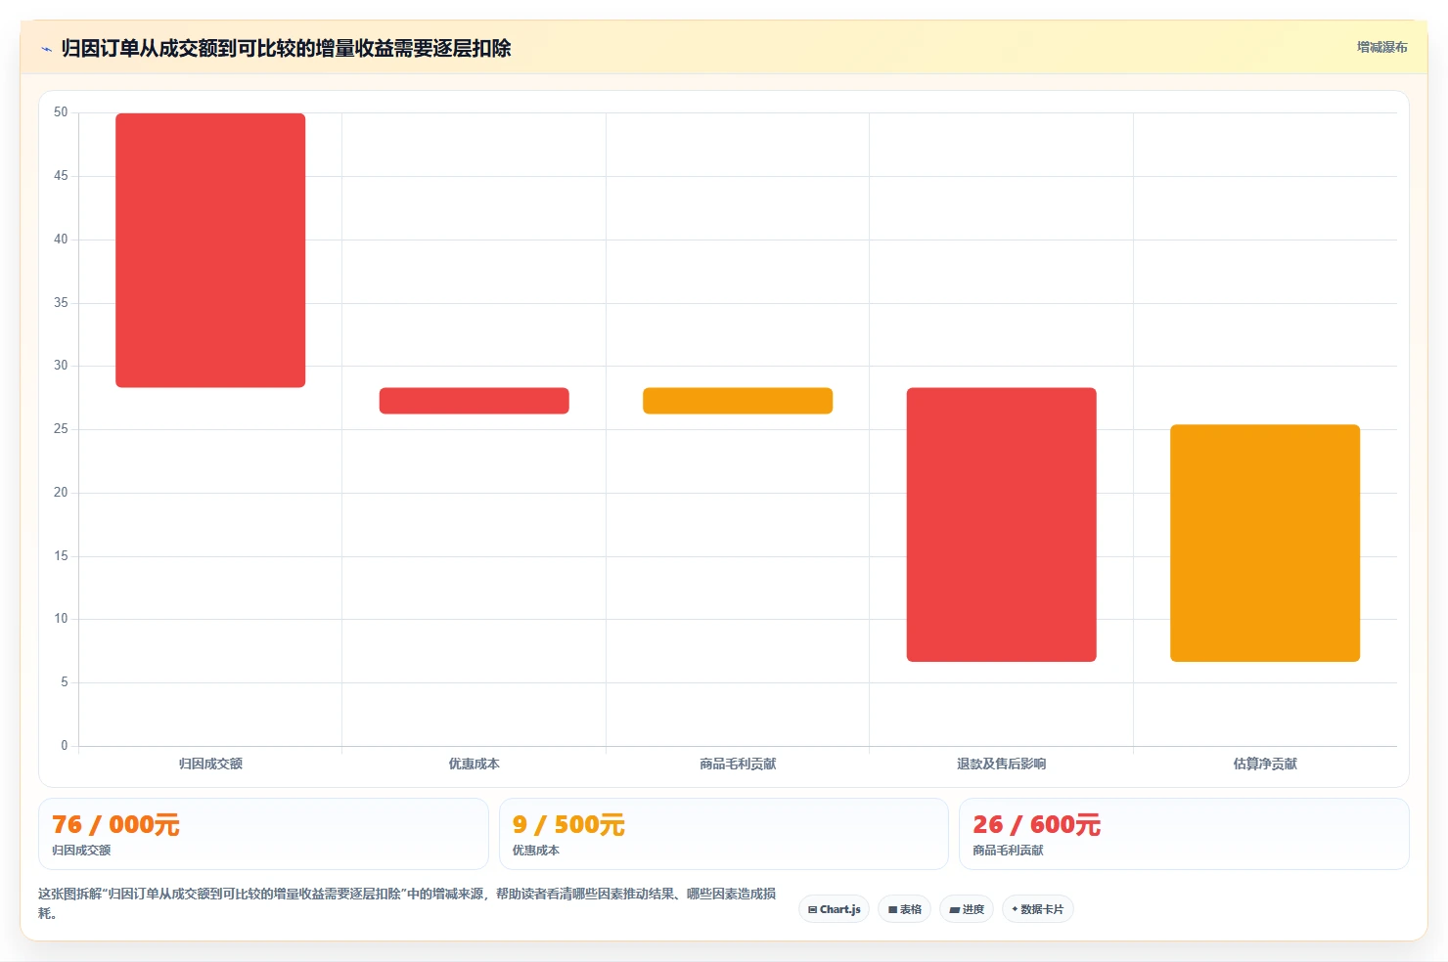Click the x-axis label 退款及售后影响

click(1002, 764)
